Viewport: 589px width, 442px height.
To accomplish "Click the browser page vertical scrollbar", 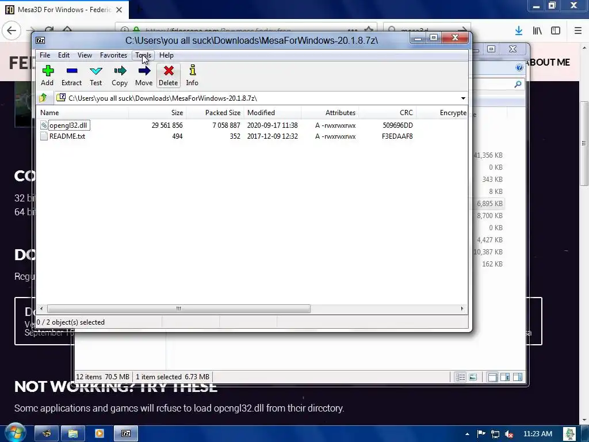I will pos(584,143).
